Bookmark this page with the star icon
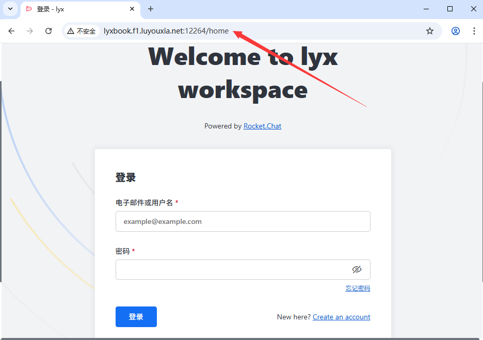This screenshot has height=340, width=483. tap(430, 31)
